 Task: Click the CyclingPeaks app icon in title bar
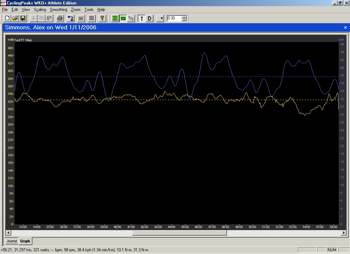3,3
